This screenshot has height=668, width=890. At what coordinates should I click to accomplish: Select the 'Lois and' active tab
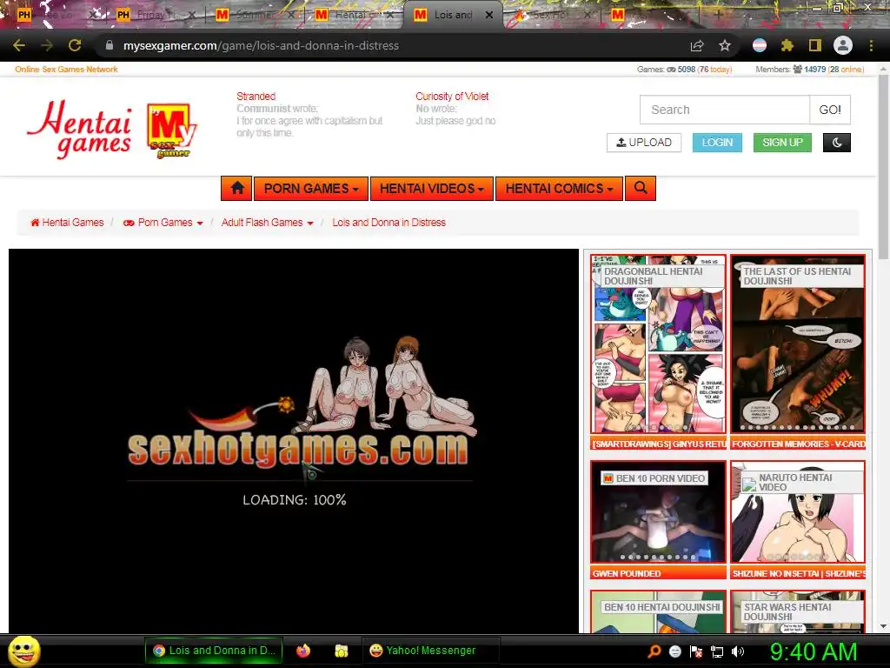coord(453,16)
